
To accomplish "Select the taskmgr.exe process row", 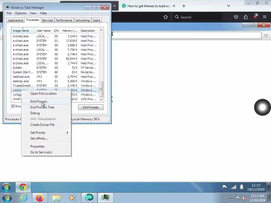I will tap(55, 81).
